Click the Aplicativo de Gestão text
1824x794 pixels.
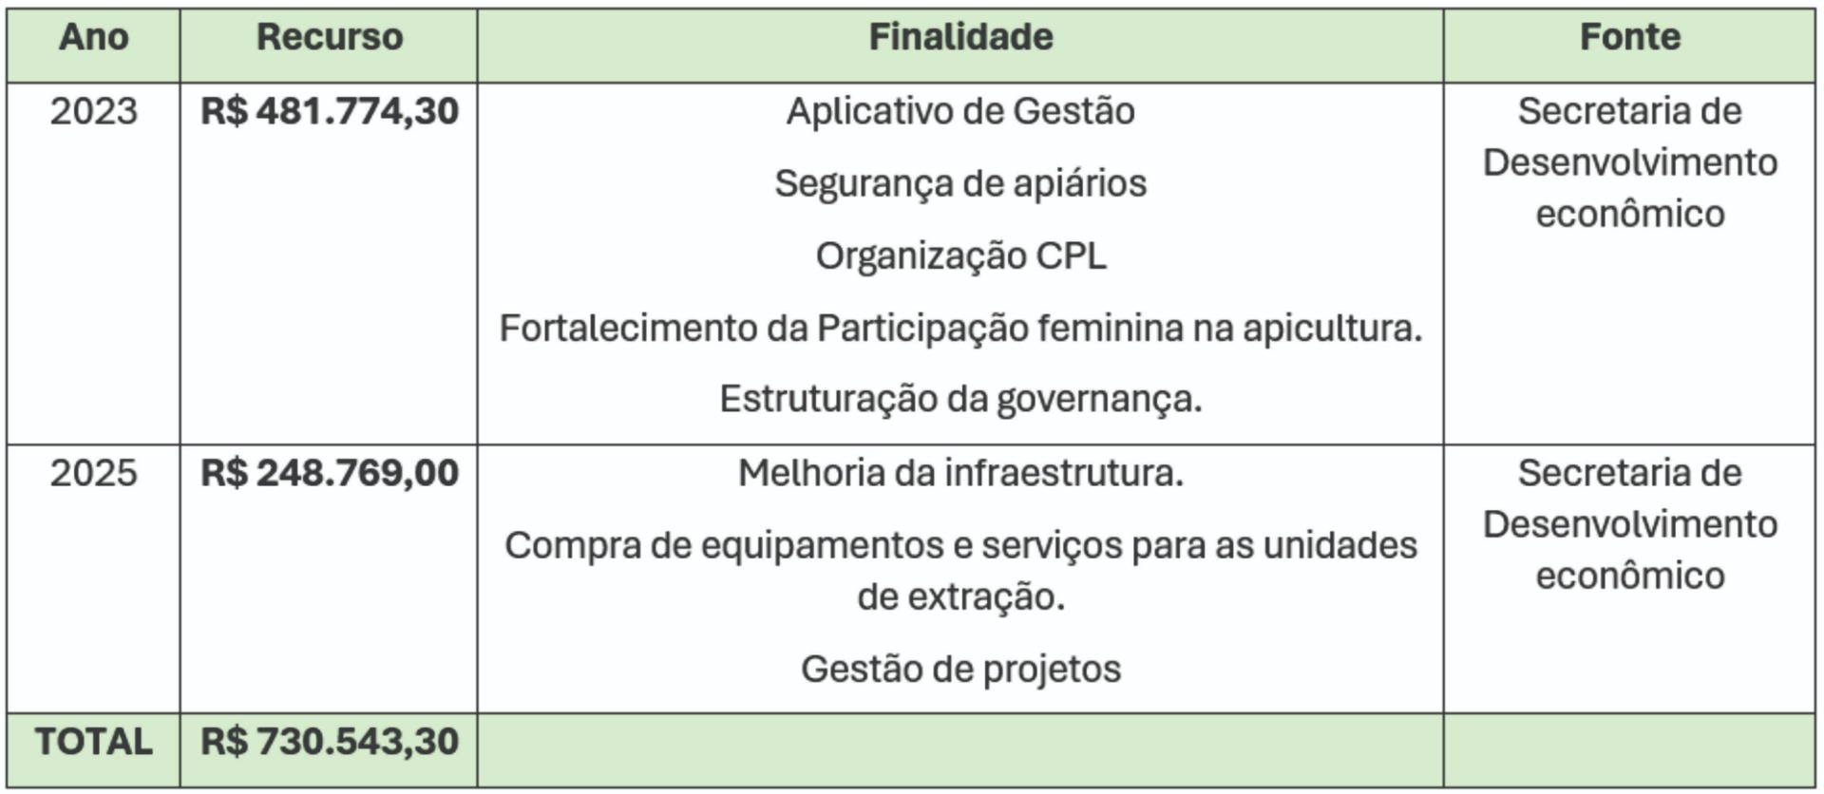(x=960, y=111)
